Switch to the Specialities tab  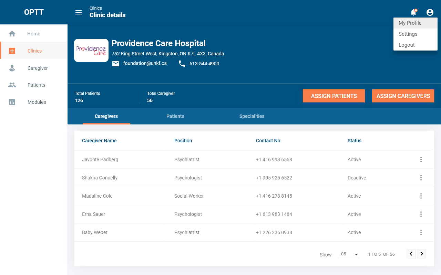click(x=252, y=116)
